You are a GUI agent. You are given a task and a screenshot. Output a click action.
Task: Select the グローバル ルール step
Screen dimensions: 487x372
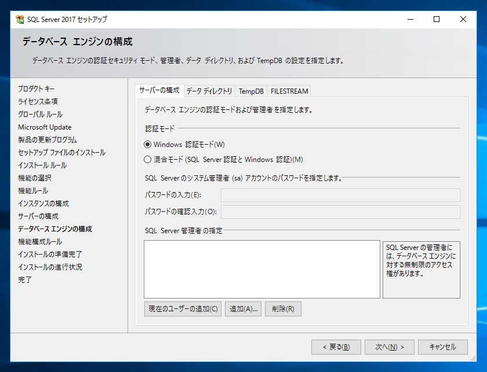point(41,114)
